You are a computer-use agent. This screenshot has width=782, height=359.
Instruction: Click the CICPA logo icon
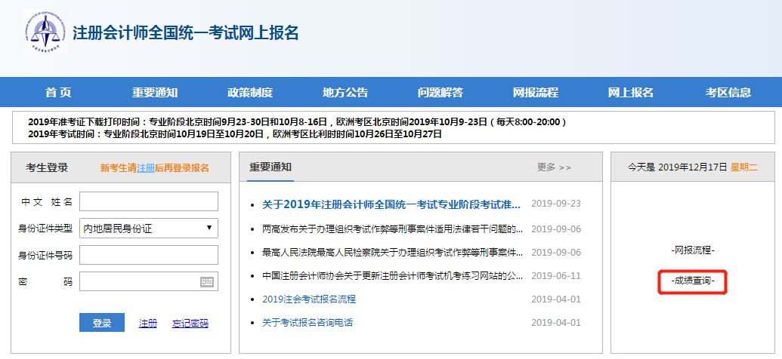pos(44,33)
